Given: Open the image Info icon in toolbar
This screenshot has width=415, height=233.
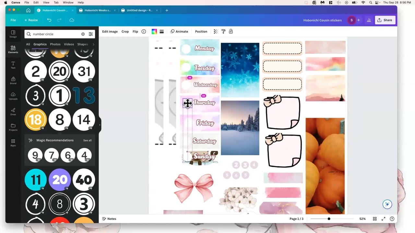Looking at the screenshot, I should tap(144, 31).
